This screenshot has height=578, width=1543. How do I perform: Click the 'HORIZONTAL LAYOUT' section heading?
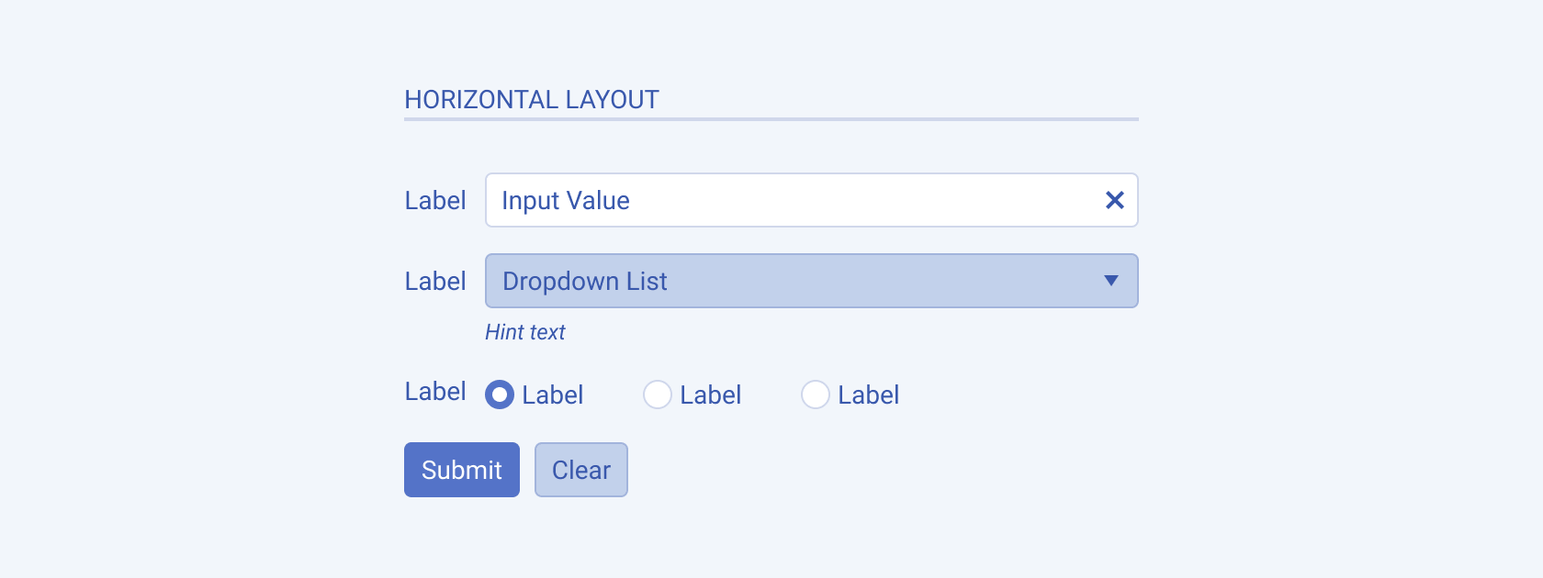(x=532, y=99)
